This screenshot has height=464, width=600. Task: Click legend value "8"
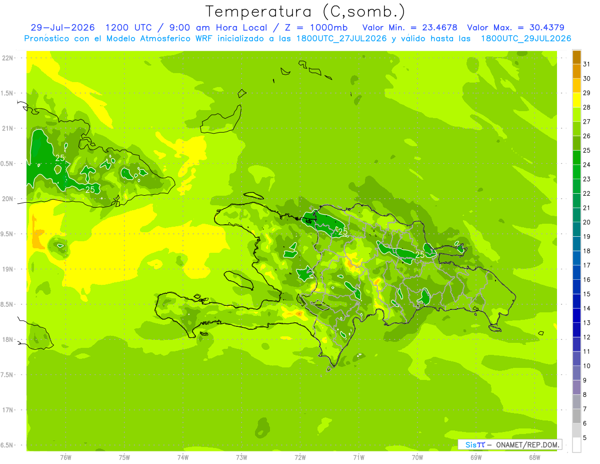pyautogui.click(x=585, y=395)
